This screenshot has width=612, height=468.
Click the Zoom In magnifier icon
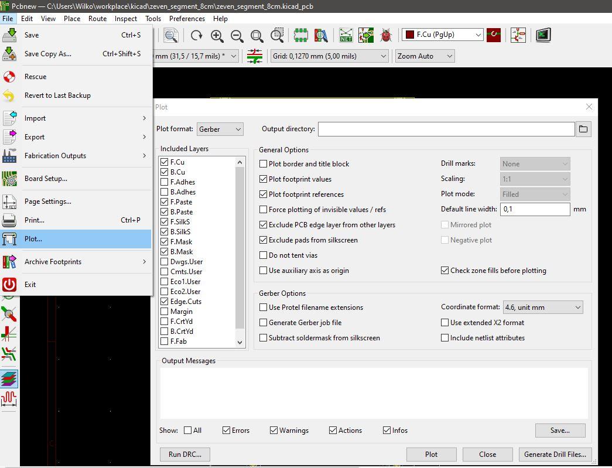click(217, 36)
